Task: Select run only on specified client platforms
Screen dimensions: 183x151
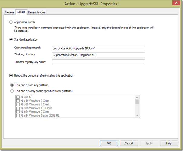Action: coord(12,91)
